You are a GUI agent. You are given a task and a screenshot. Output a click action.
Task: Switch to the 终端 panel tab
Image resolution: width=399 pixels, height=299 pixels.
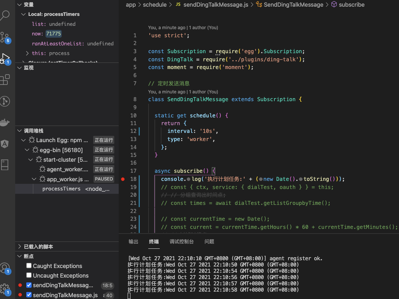click(x=154, y=241)
